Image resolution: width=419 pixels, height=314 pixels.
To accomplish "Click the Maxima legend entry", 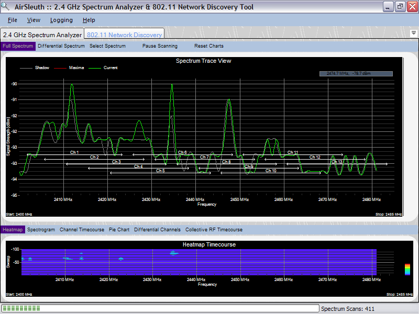I will [69, 68].
